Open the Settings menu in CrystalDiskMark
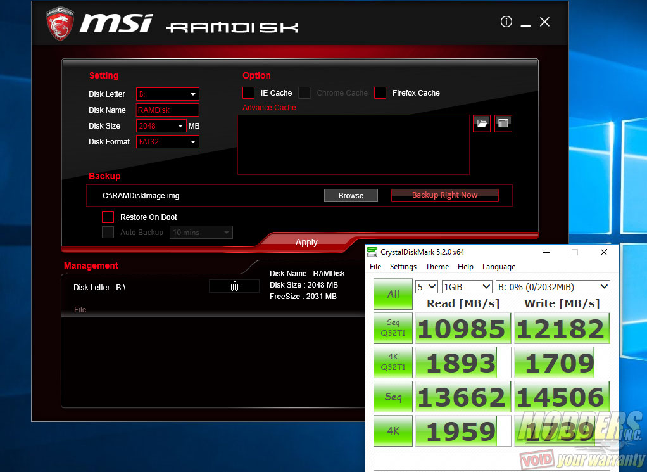This screenshot has width=647, height=472. 403,266
